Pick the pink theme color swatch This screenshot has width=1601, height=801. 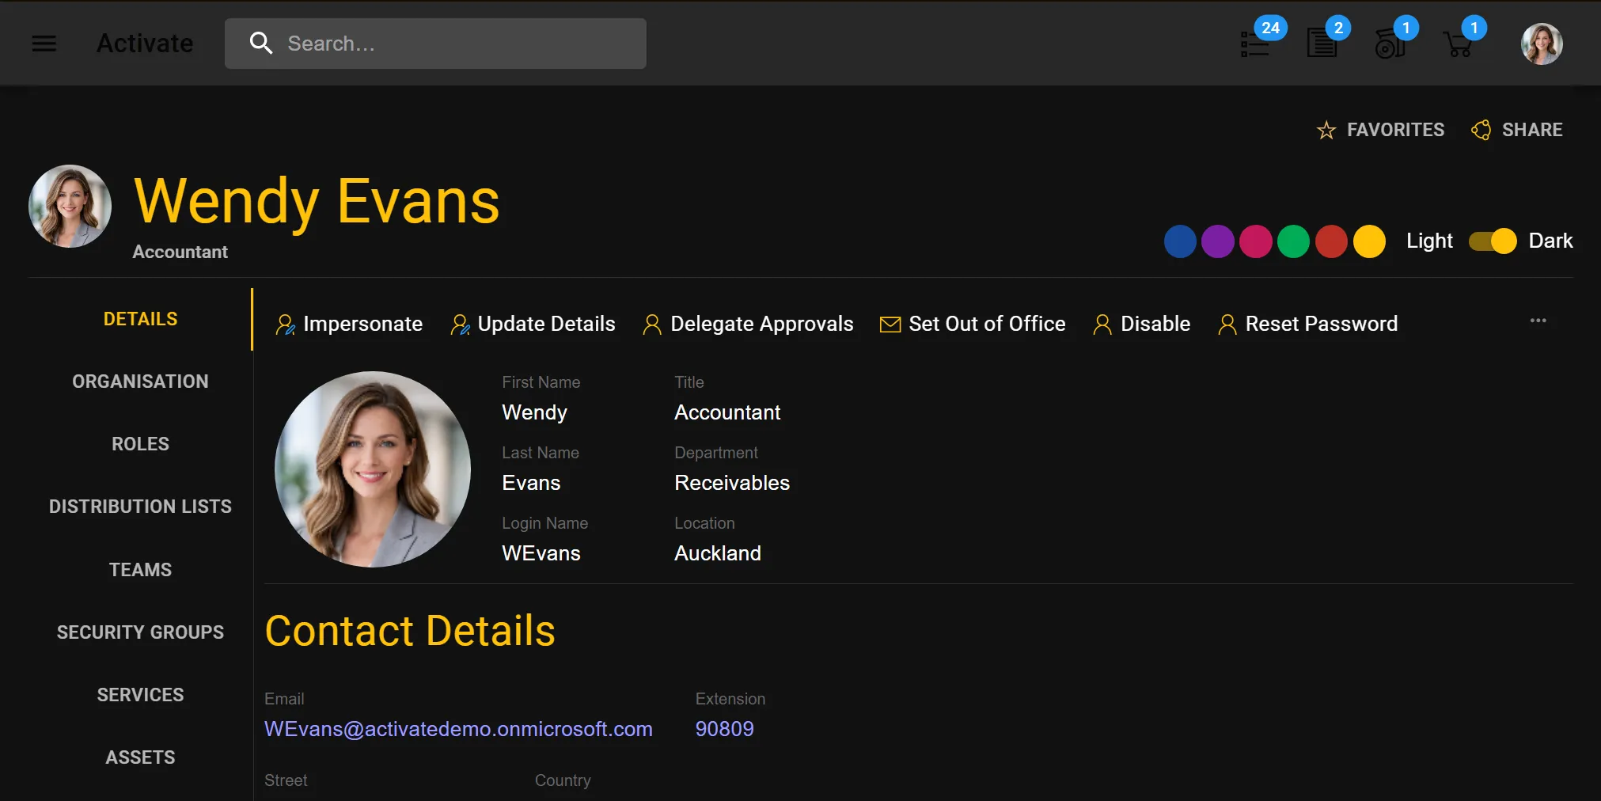(1256, 241)
